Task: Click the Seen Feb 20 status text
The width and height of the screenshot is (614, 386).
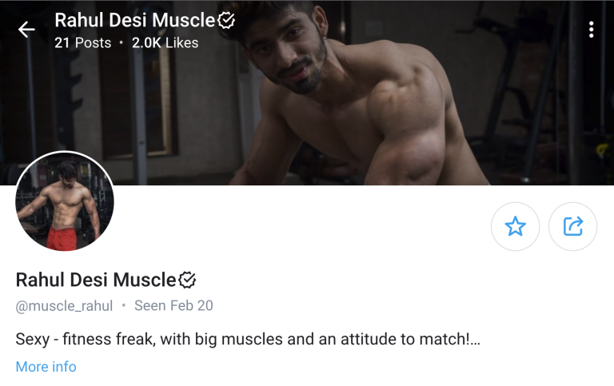Action: pos(173,306)
